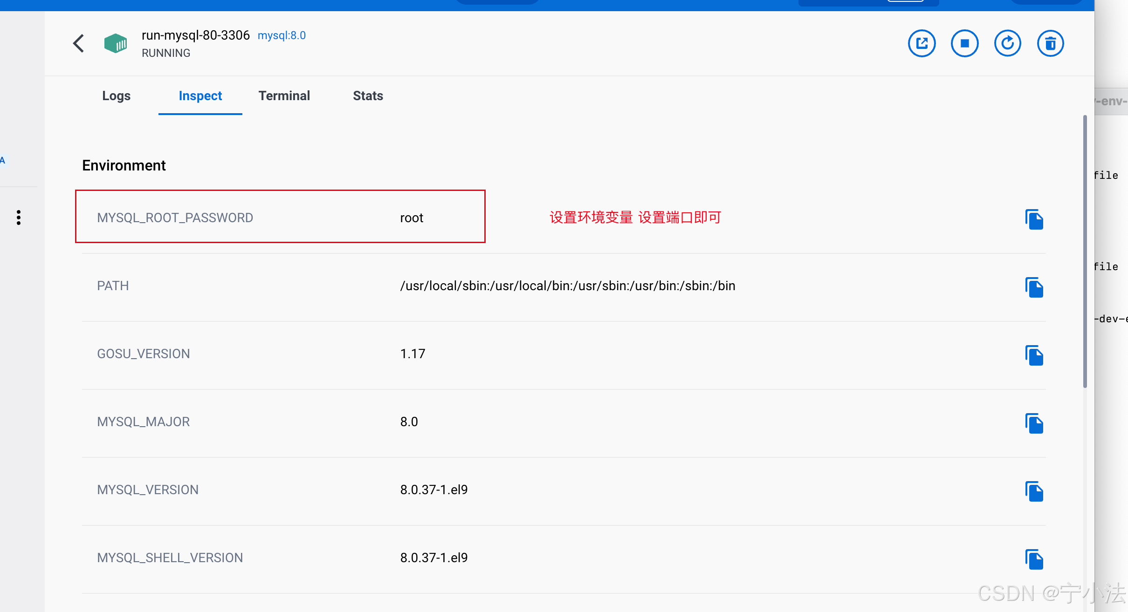Screen dimensions: 1128x612
Task: Click the mysql:8.0 image link
Action: tap(282, 35)
